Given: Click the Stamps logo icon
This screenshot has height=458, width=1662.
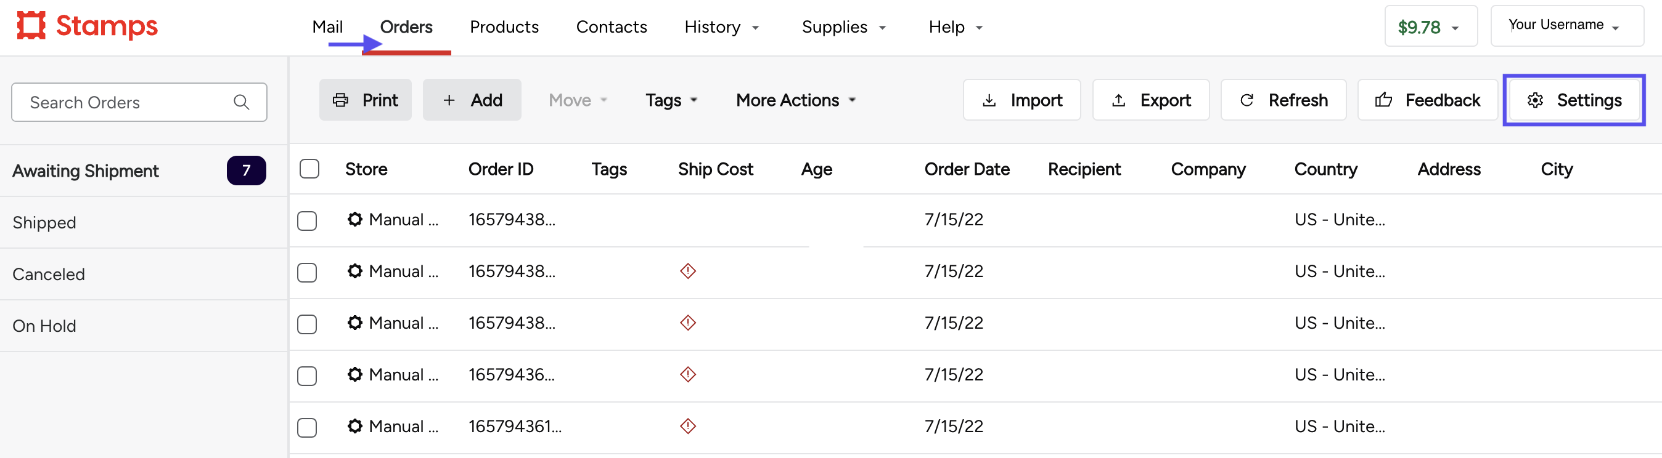Looking at the screenshot, I should 31,25.
